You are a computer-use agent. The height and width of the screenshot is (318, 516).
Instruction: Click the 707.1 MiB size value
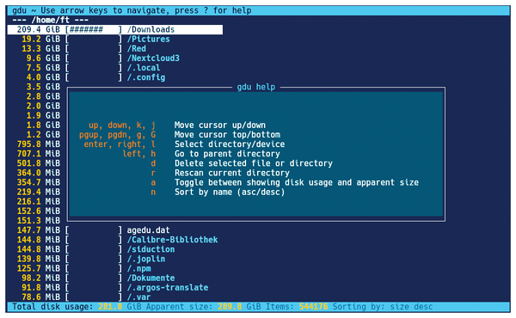[x=39, y=154]
